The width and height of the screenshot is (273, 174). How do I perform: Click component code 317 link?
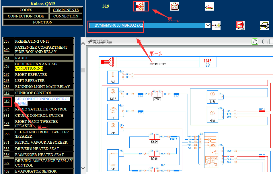click(x=7, y=93)
